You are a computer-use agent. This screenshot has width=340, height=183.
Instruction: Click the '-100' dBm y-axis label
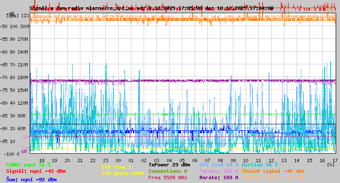pos(9,154)
